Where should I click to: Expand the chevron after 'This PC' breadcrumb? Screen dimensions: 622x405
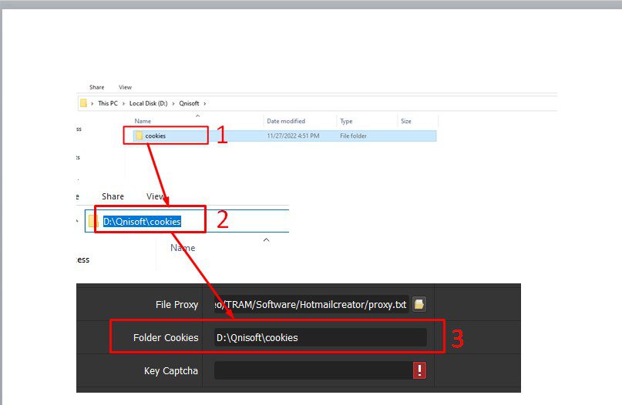[x=123, y=103]
